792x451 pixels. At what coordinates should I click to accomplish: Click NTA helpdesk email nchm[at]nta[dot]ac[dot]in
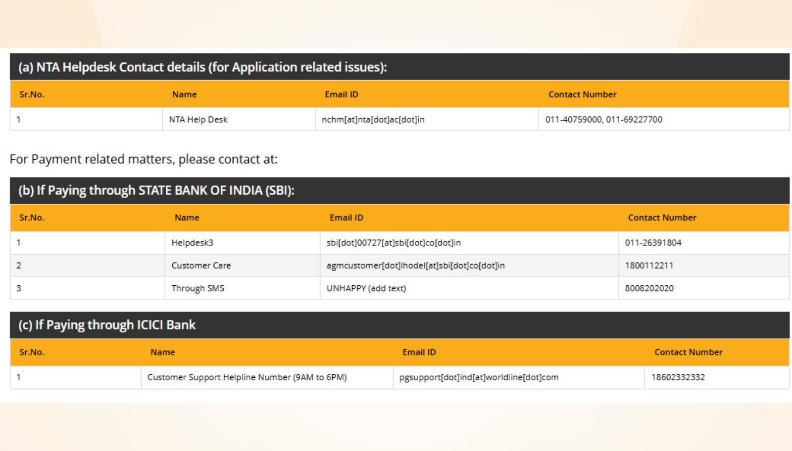(373, 120)
